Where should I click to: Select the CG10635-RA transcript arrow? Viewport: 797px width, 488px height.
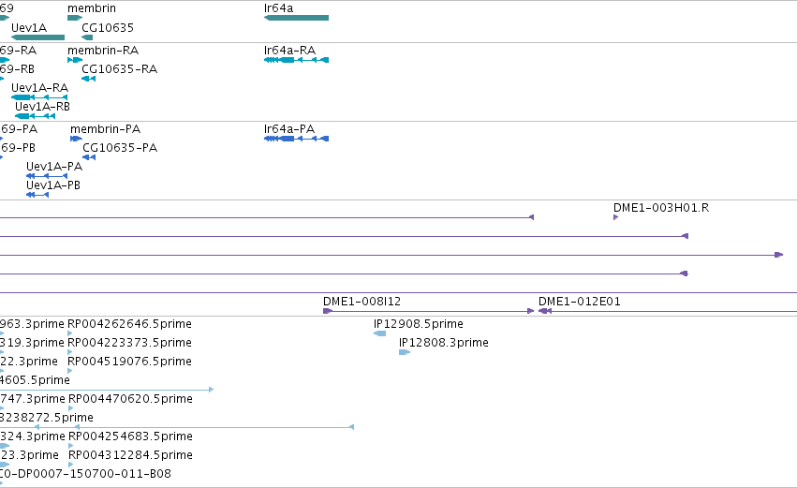tap(88, 79)
